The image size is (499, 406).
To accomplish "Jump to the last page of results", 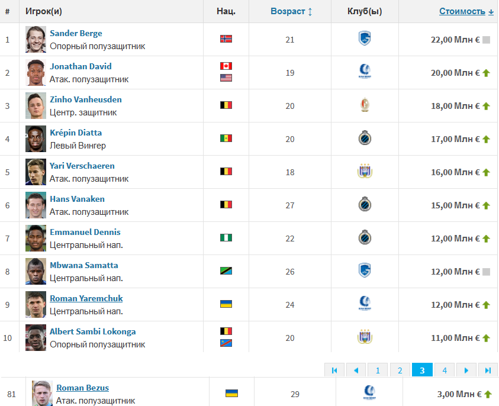I will point(488,370).
